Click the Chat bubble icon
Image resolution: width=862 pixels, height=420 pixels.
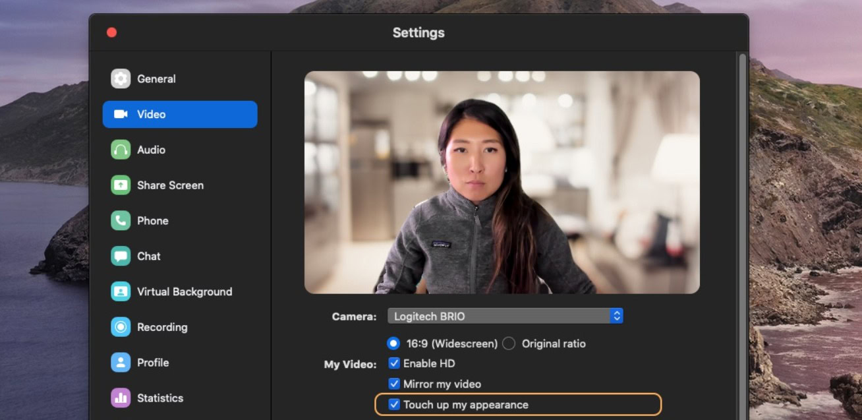pyautogui.click(x=121, y=256)
